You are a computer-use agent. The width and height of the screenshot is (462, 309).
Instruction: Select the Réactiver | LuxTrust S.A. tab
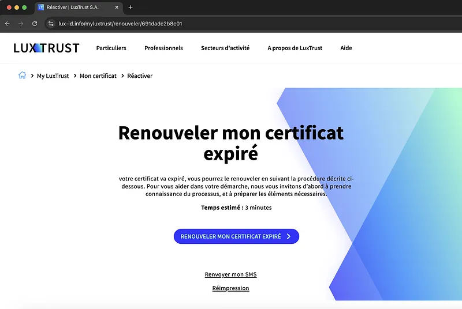coord(79,7)
